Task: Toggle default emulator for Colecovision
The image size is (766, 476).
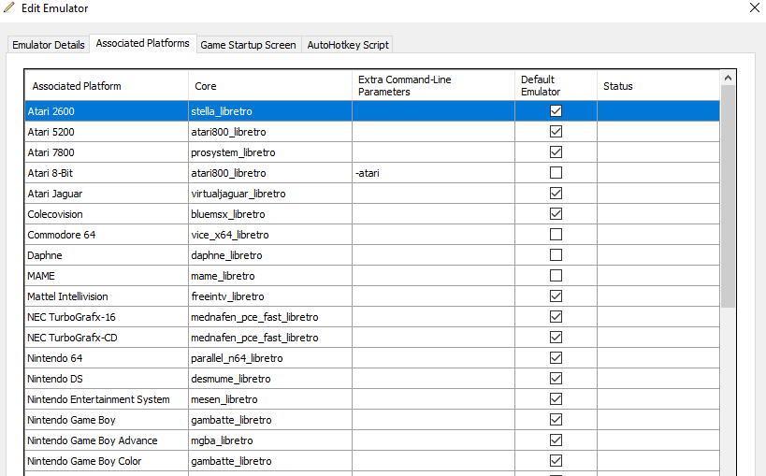Action: (x=556, y=213)
